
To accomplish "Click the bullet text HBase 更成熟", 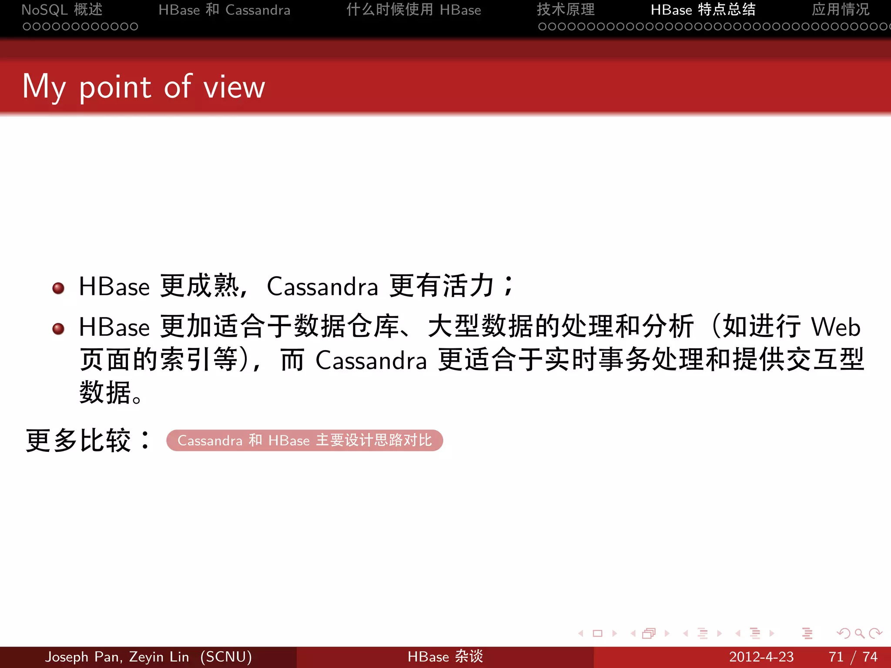I will tap(159, 286).
